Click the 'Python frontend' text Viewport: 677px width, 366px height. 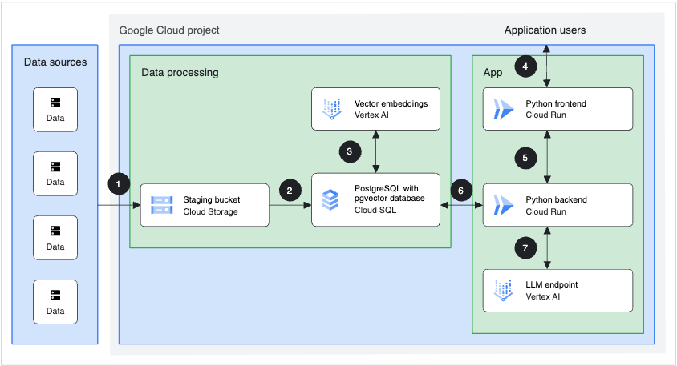tap(556, 103)
